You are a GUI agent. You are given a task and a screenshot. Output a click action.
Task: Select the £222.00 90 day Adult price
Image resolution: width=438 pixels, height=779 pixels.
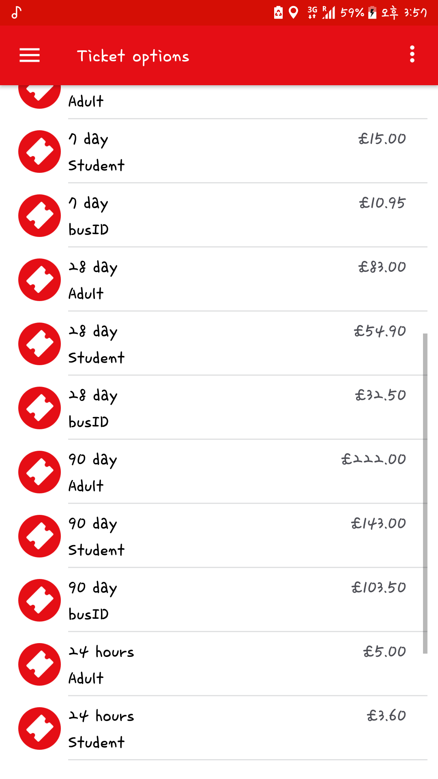click(373, 459)
